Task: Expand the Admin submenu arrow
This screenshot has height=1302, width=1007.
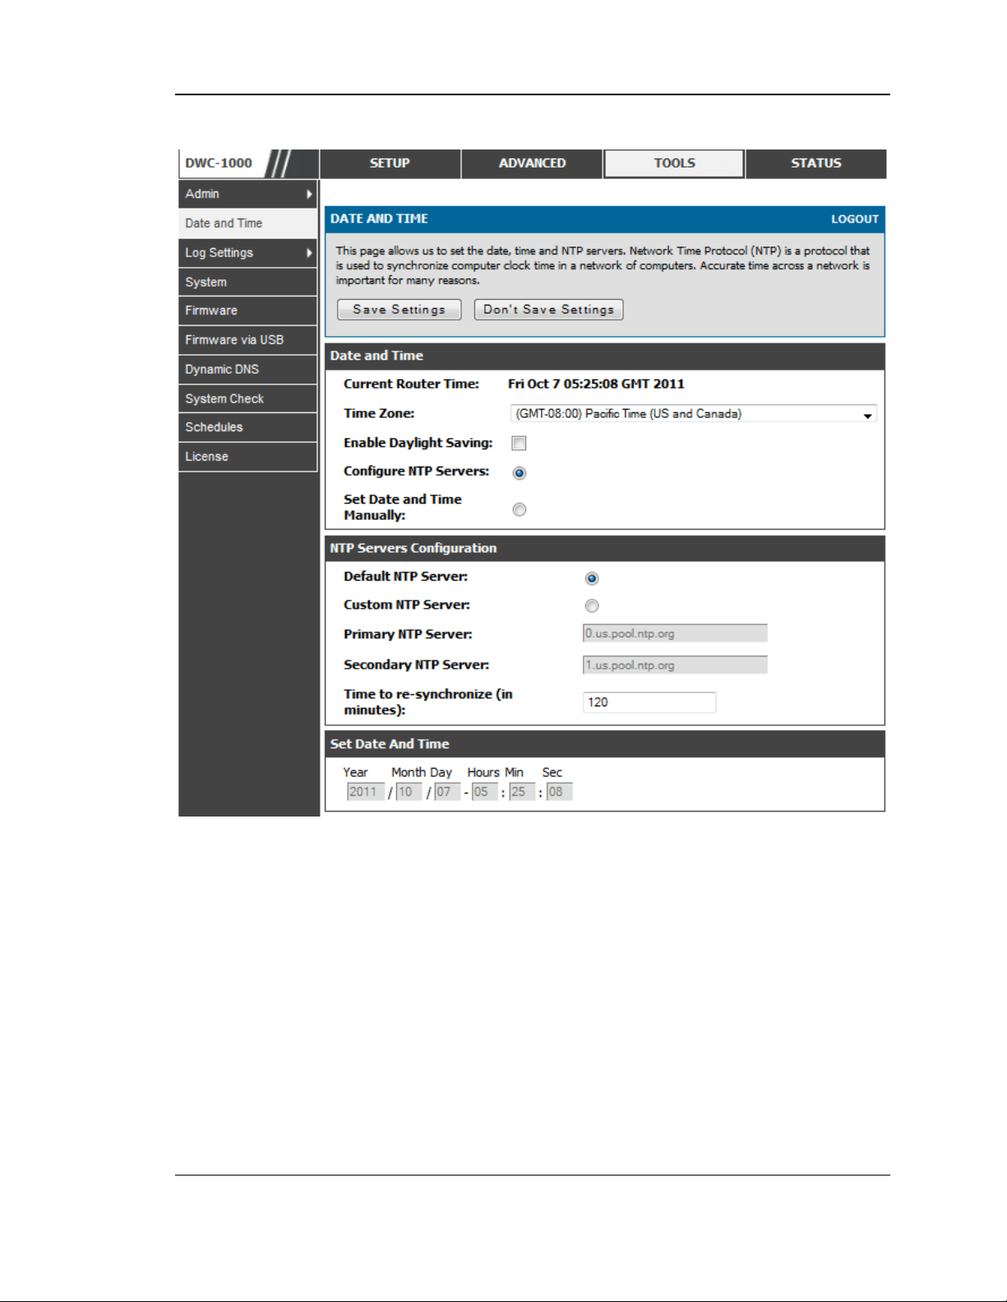Action: click(x=309, y=194)
